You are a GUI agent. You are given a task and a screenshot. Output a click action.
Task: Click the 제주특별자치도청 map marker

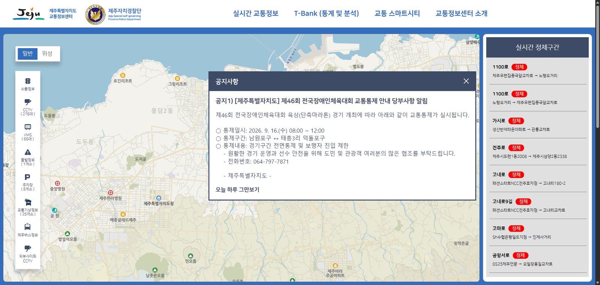(159, 198)
